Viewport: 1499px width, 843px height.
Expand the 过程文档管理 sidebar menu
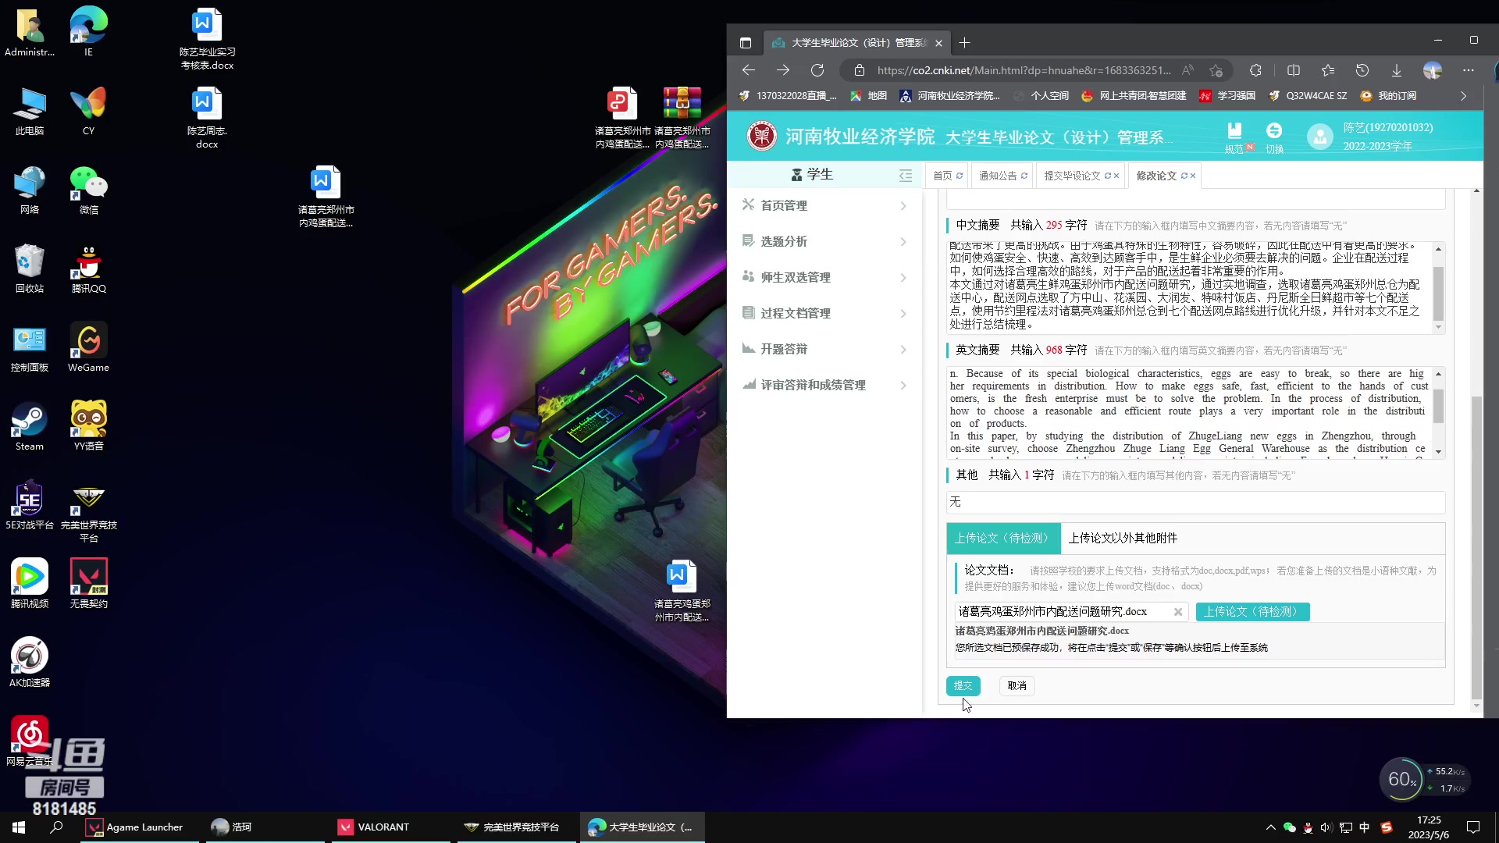coord(824,313)
